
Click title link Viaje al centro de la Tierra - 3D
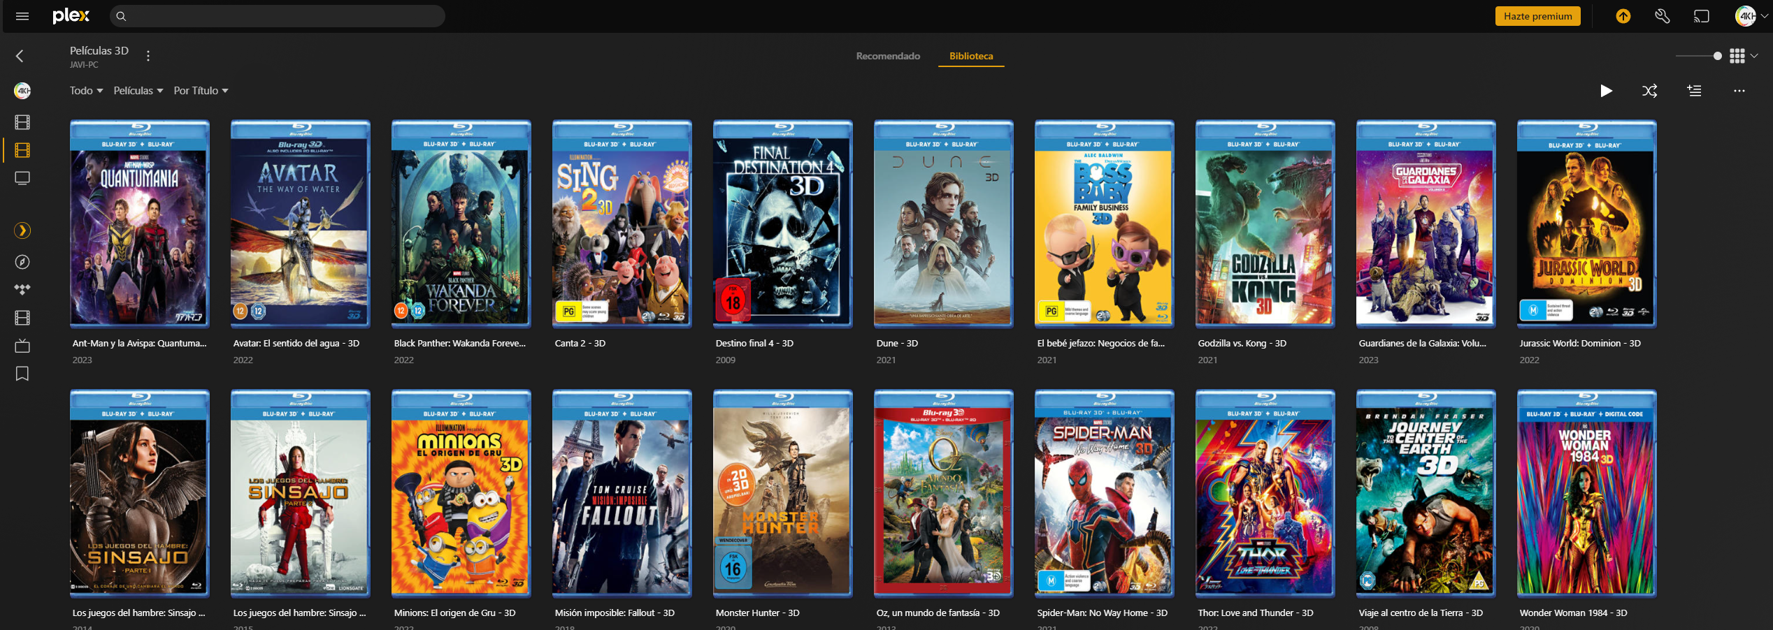pos(1421,613)
